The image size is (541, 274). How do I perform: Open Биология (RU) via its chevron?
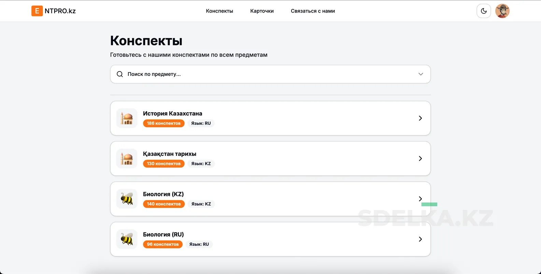click(x=421, y=239)
